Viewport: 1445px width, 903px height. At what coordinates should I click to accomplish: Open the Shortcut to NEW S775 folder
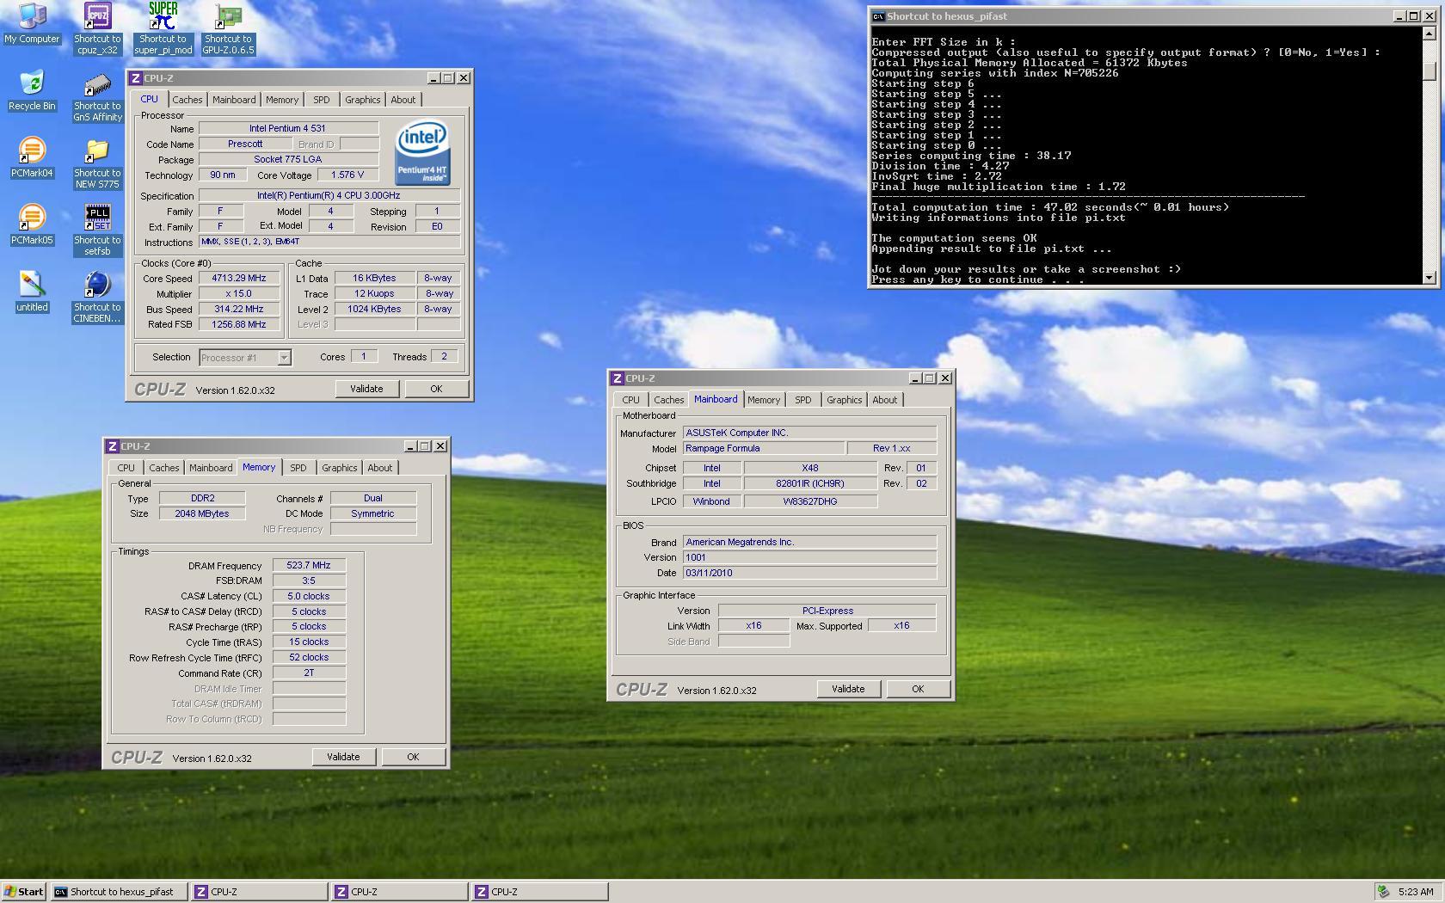(97, 163)
